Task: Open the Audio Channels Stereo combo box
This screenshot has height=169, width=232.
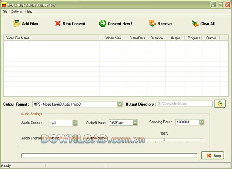Action: (x=63, y=138)
